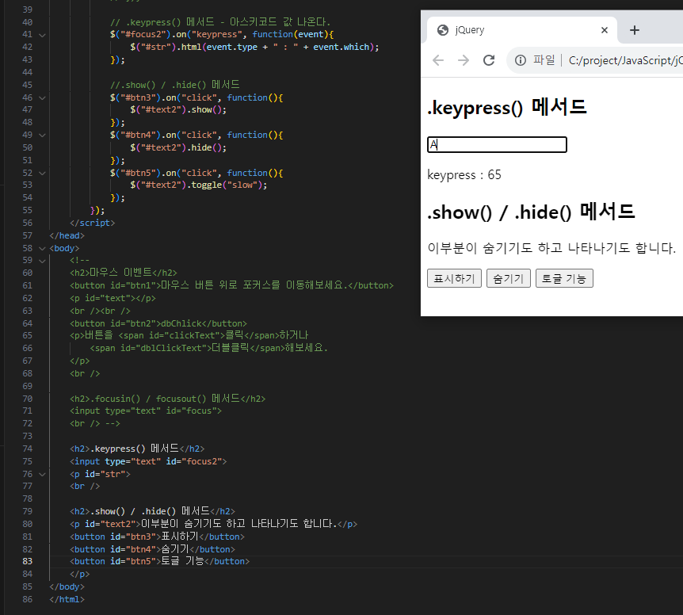The width and height of the screenshot is (683, 615).
Task: Click the '#btn3' selector on line 46
Action: tap(139, 97)
